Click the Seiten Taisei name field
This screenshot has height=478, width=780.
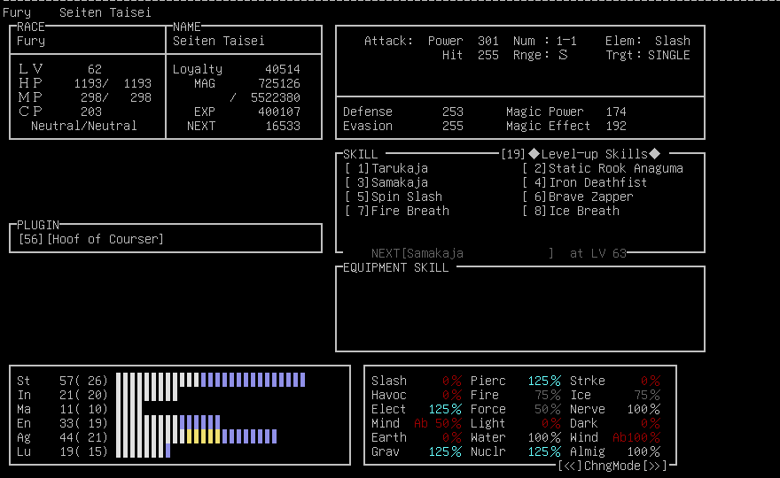click(x=218, y=41)
